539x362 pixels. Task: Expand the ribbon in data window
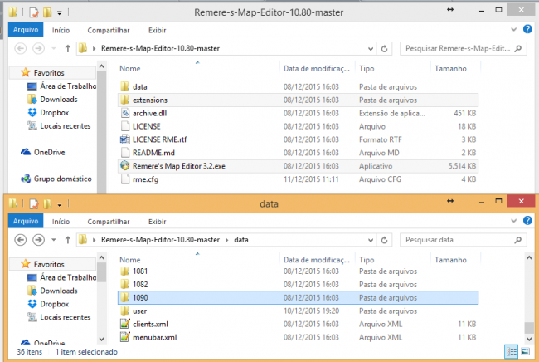(x=513, y=221)
